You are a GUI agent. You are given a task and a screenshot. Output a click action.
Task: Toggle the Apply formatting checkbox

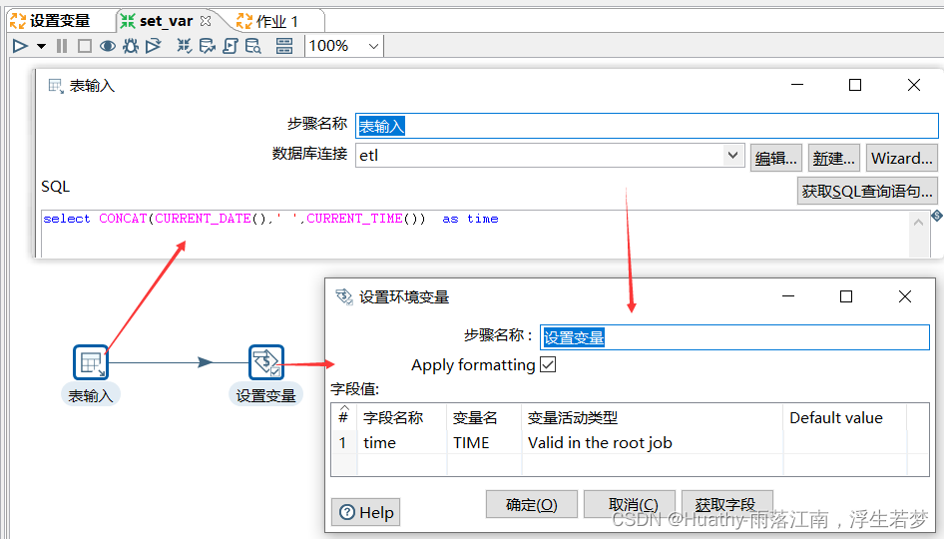[x=548, y=364]
